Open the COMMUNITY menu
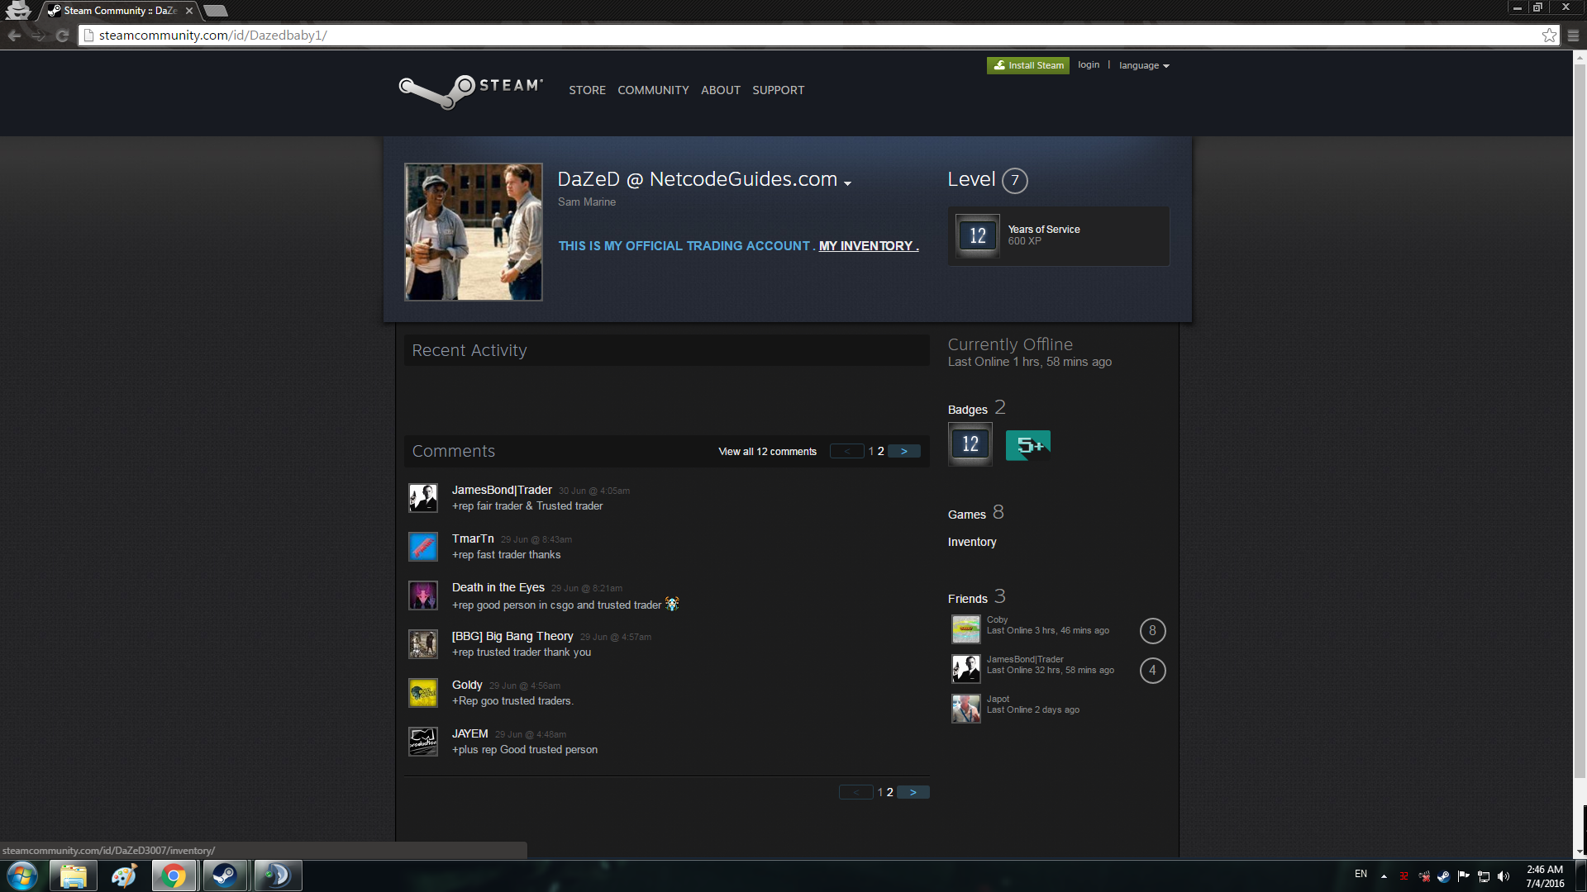This screenshot has height=892, width=1587. click(x=653, y=90)
